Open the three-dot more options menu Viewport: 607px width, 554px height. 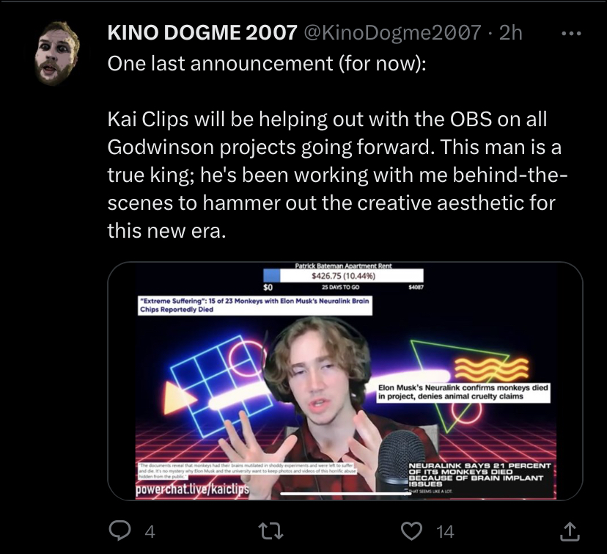pos(571,34)
